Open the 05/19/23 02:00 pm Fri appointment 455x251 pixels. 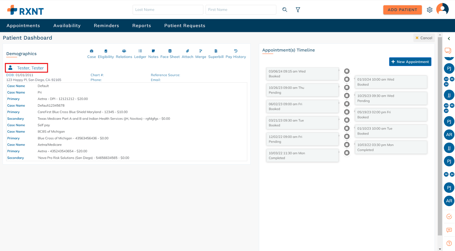point(391,115)
